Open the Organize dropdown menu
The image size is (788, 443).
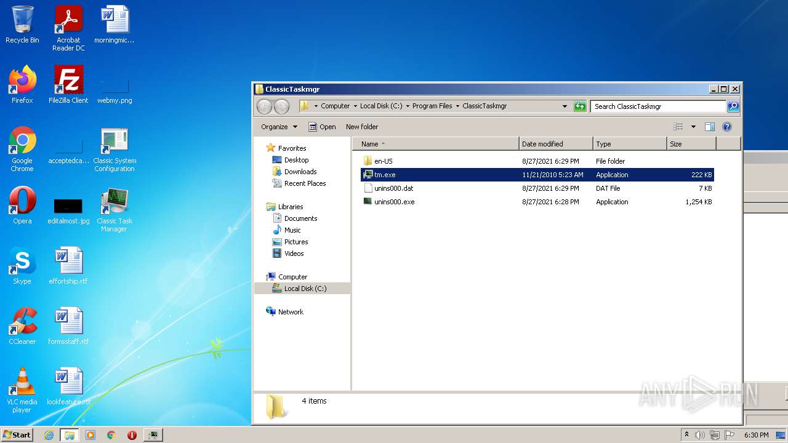coord(279,127)
